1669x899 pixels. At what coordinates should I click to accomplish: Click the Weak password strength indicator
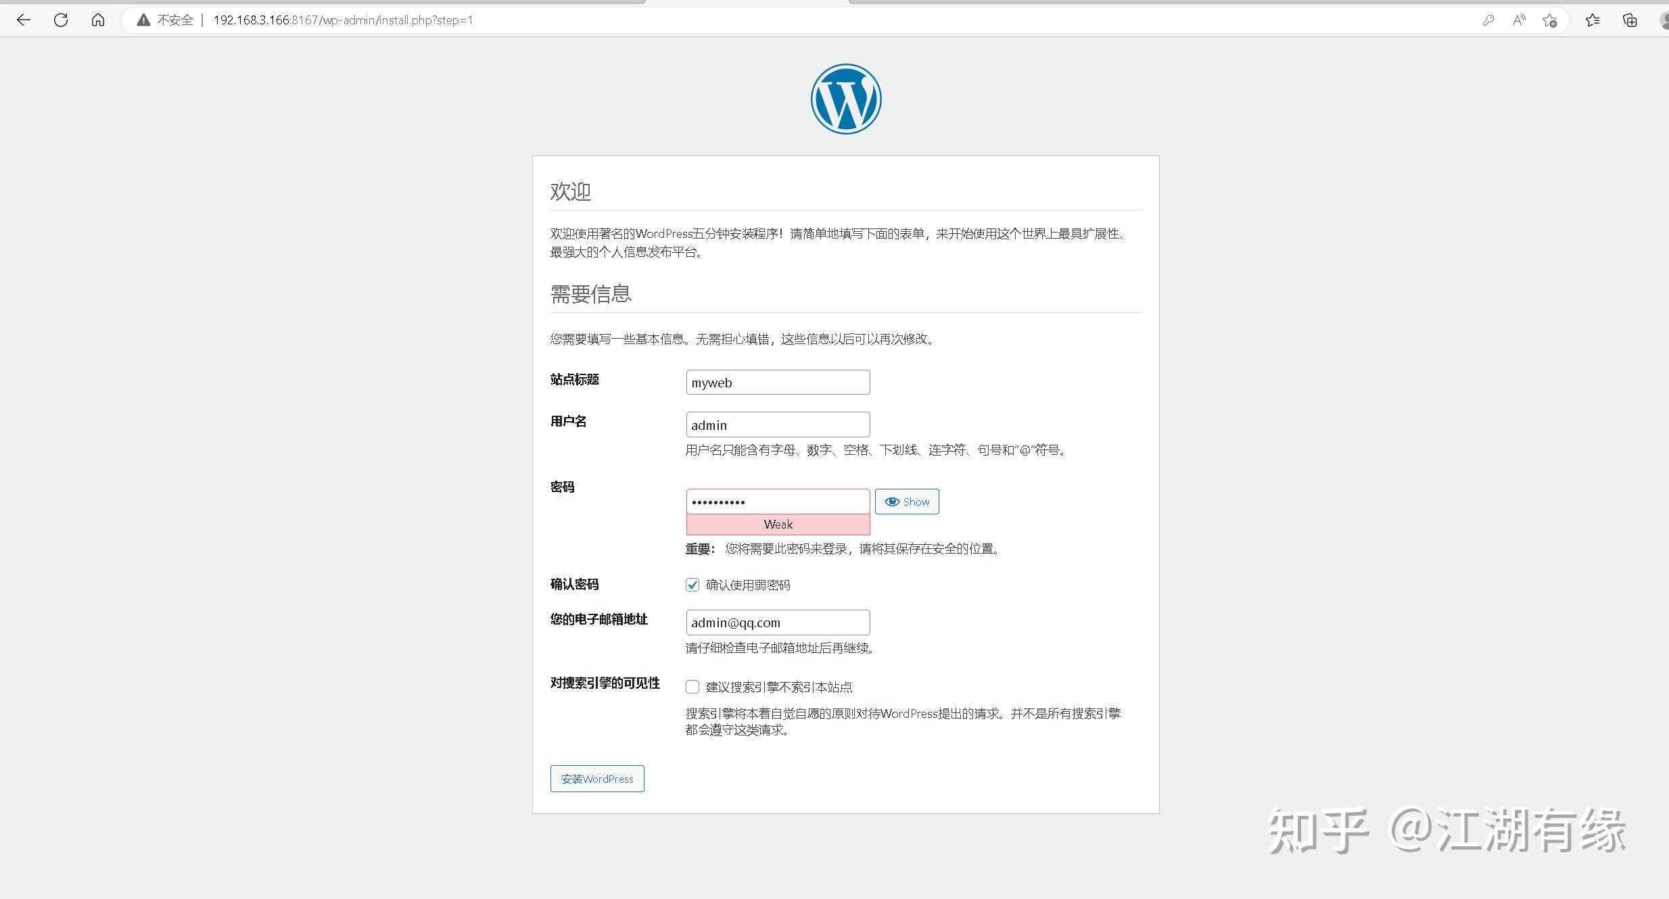pos(778,524)
